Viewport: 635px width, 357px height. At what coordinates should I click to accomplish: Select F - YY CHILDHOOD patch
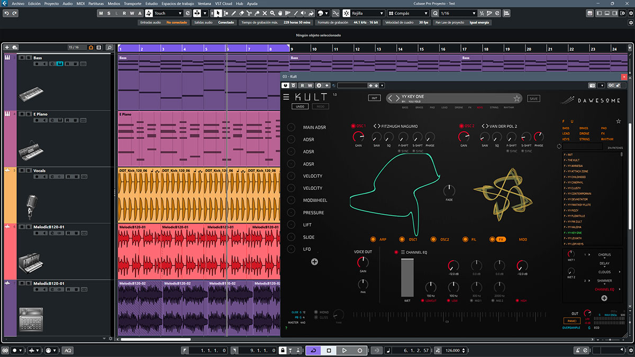(575, 177)
